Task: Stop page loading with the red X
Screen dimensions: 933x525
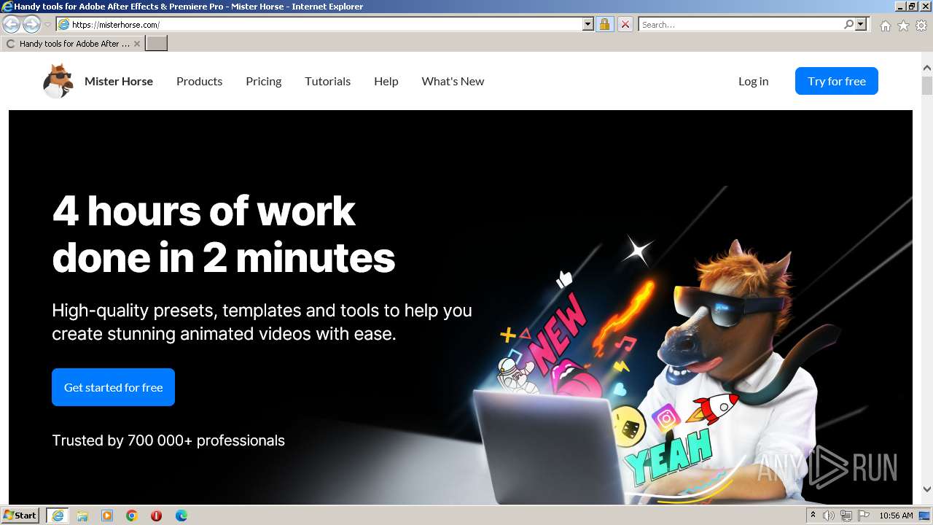Action: tap(625, 24)
